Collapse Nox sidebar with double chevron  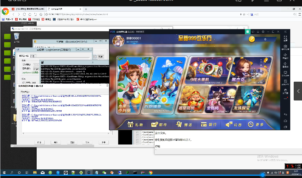[286, 32]
